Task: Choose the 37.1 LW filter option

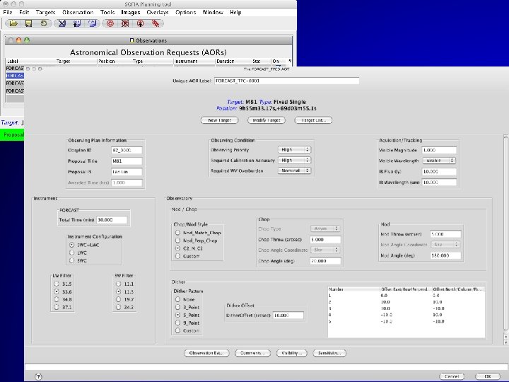Action: point(58,308)
